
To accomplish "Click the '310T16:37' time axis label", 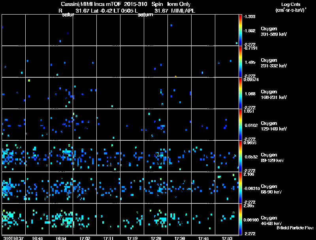I will pos(13,238).
